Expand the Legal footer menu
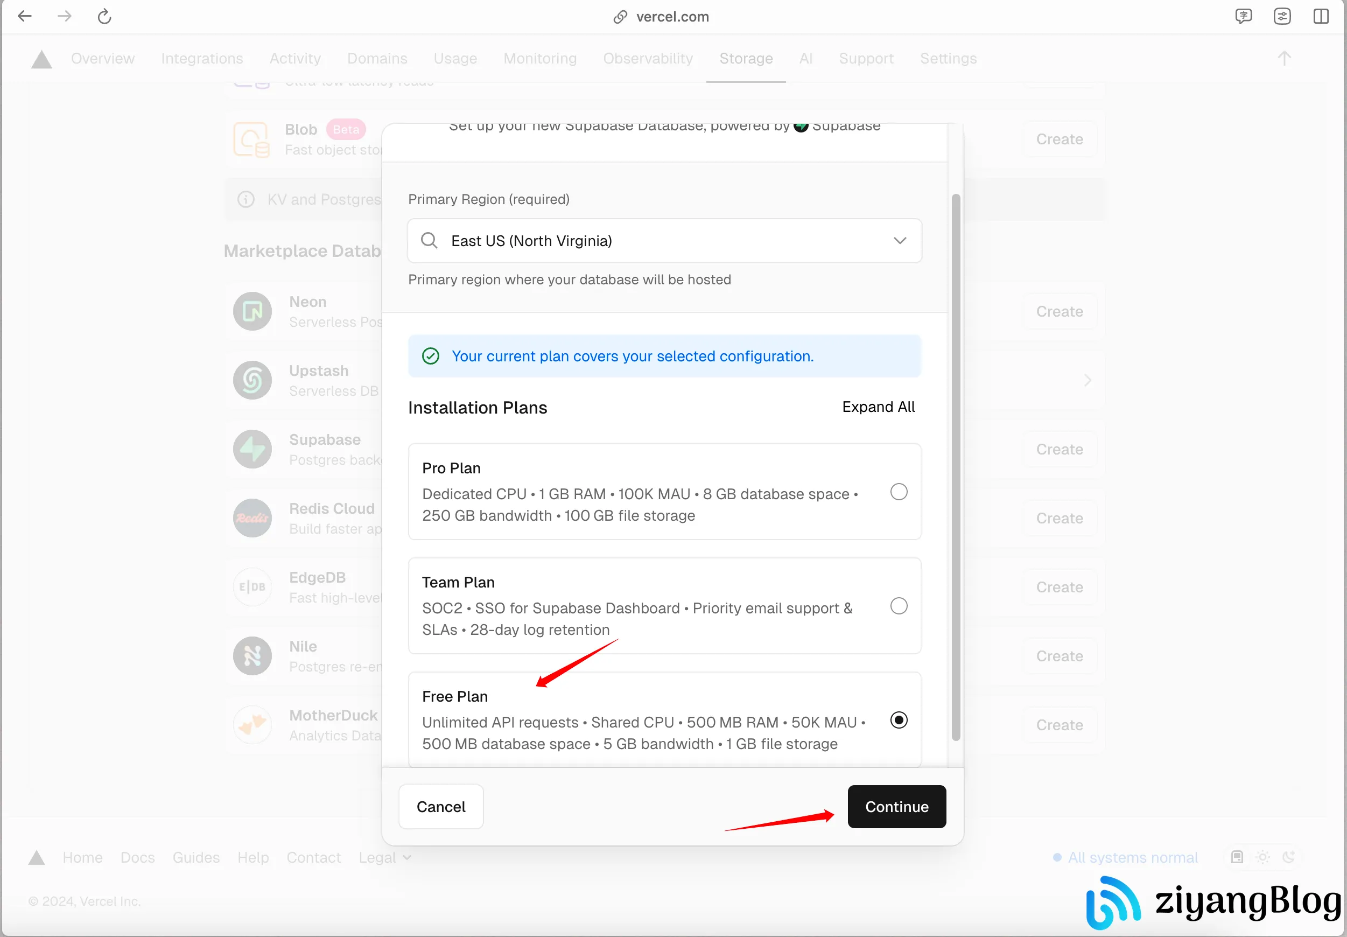The image size is (1347, 937). point(385,858)
